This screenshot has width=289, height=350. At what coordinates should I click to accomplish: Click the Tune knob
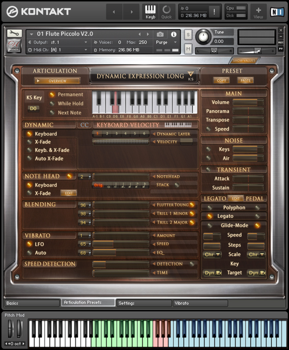click(203, 37)
